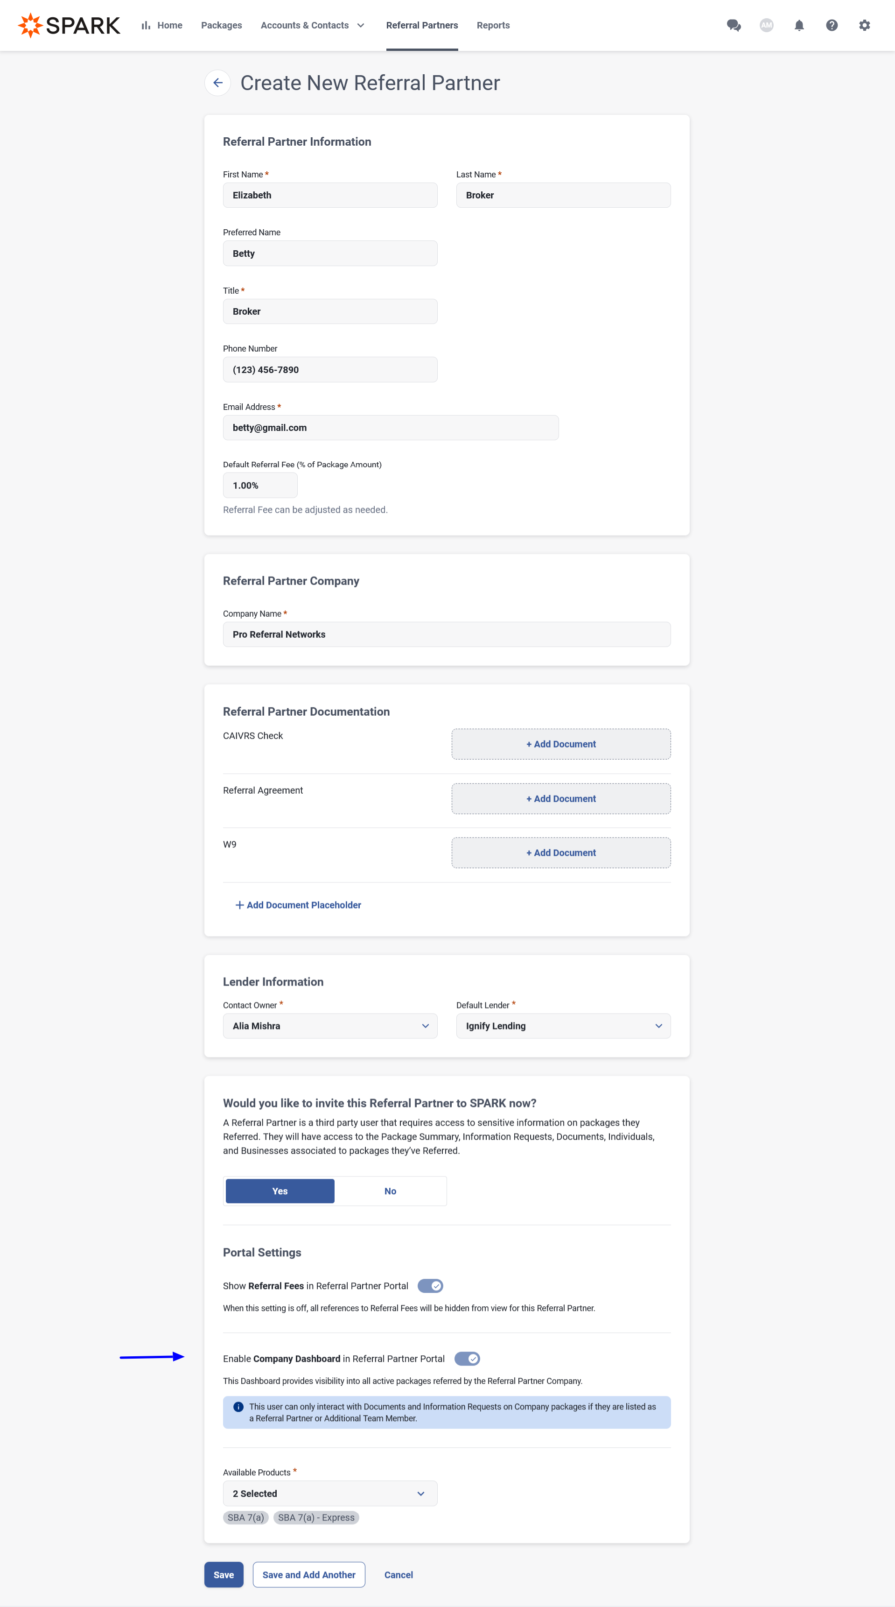895x1607 pixels.
Task: Open the Default Lender dropdown
Action: pyautogui.click(x=563, y=1026)
